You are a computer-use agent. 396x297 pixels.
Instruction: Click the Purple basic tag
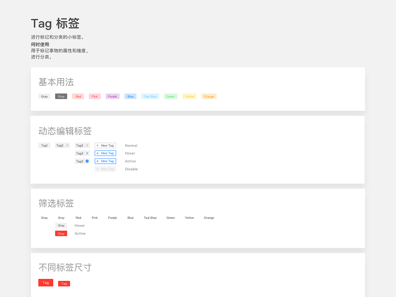(112, 96)
